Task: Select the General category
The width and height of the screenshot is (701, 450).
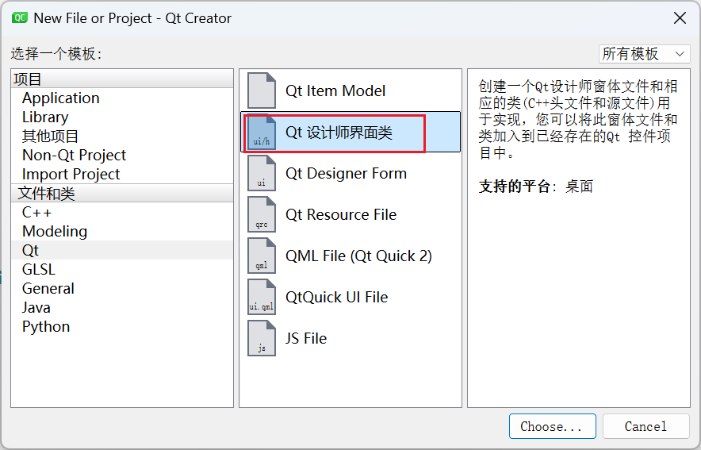Action: pos(122,289)
